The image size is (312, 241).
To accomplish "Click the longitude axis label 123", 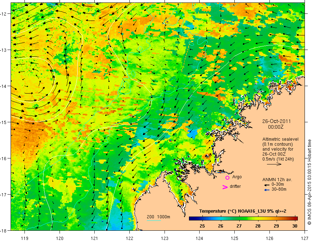I will click(165, 238).
